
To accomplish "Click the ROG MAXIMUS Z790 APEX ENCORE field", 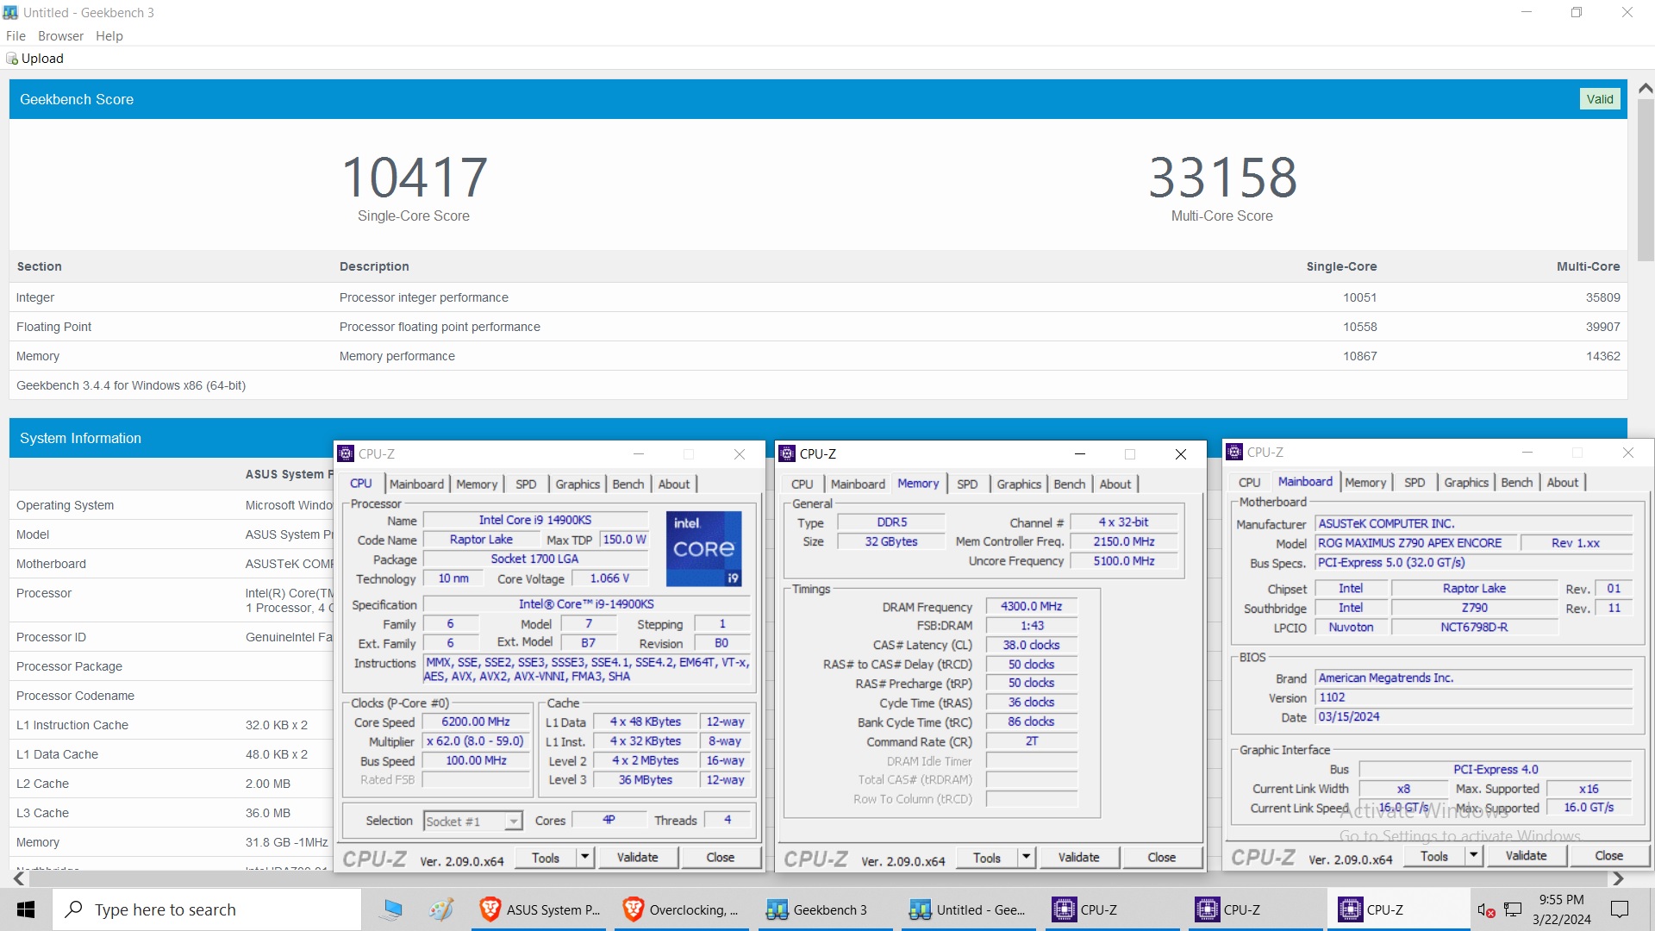I will [x=1415, y=543].
